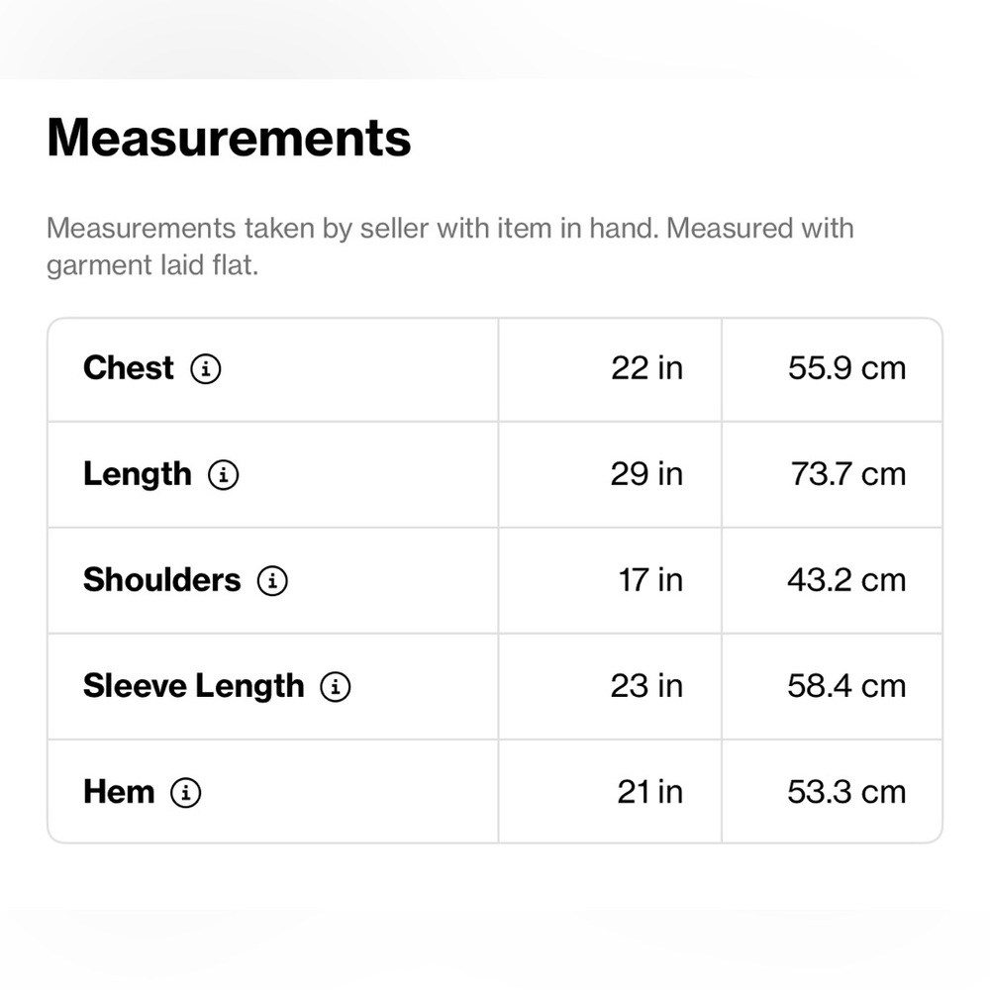Viewport: 990px width, 990px height.
Task: Open the Length info icon
Action: coord(224,475)
